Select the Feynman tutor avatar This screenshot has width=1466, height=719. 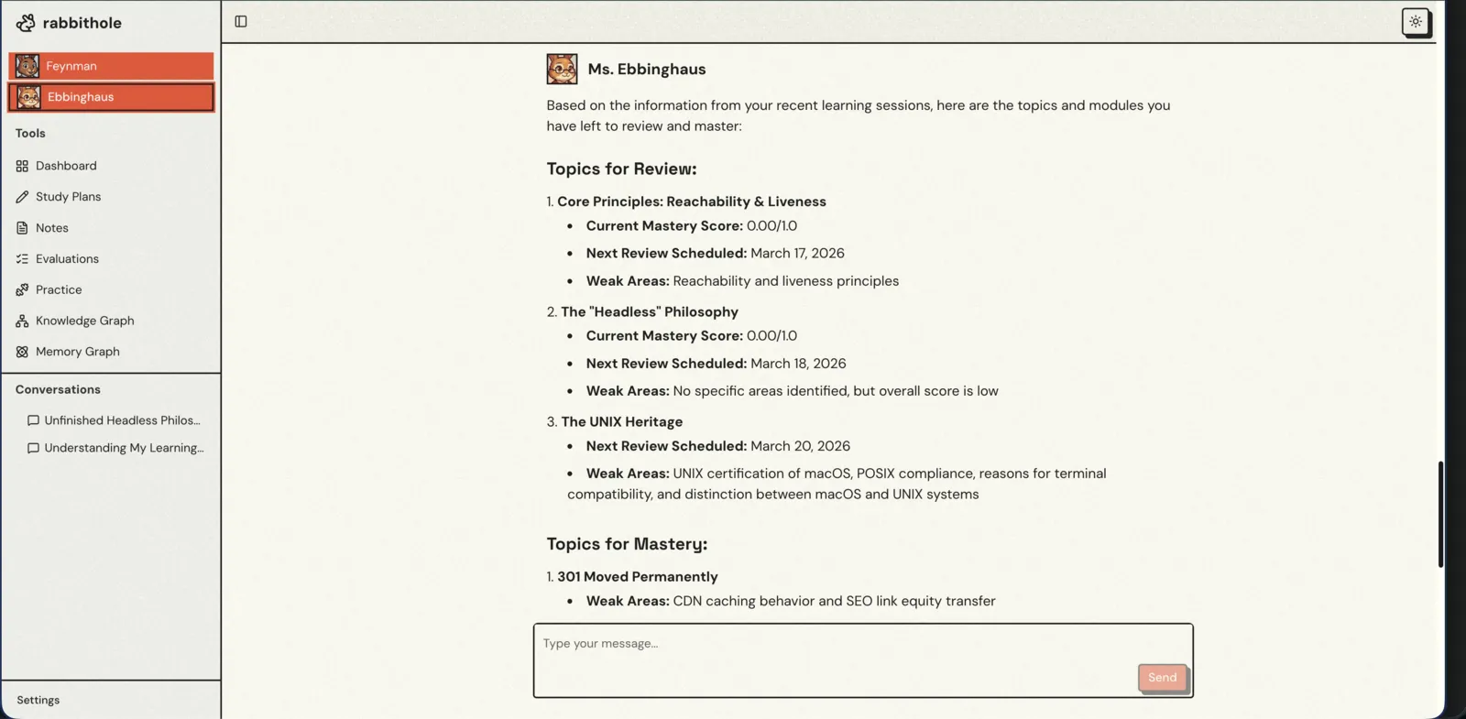pyautogui.click(x=27, y=66)
